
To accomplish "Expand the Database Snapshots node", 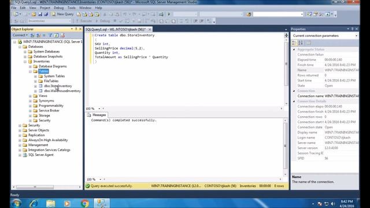I will click(25, 57).
